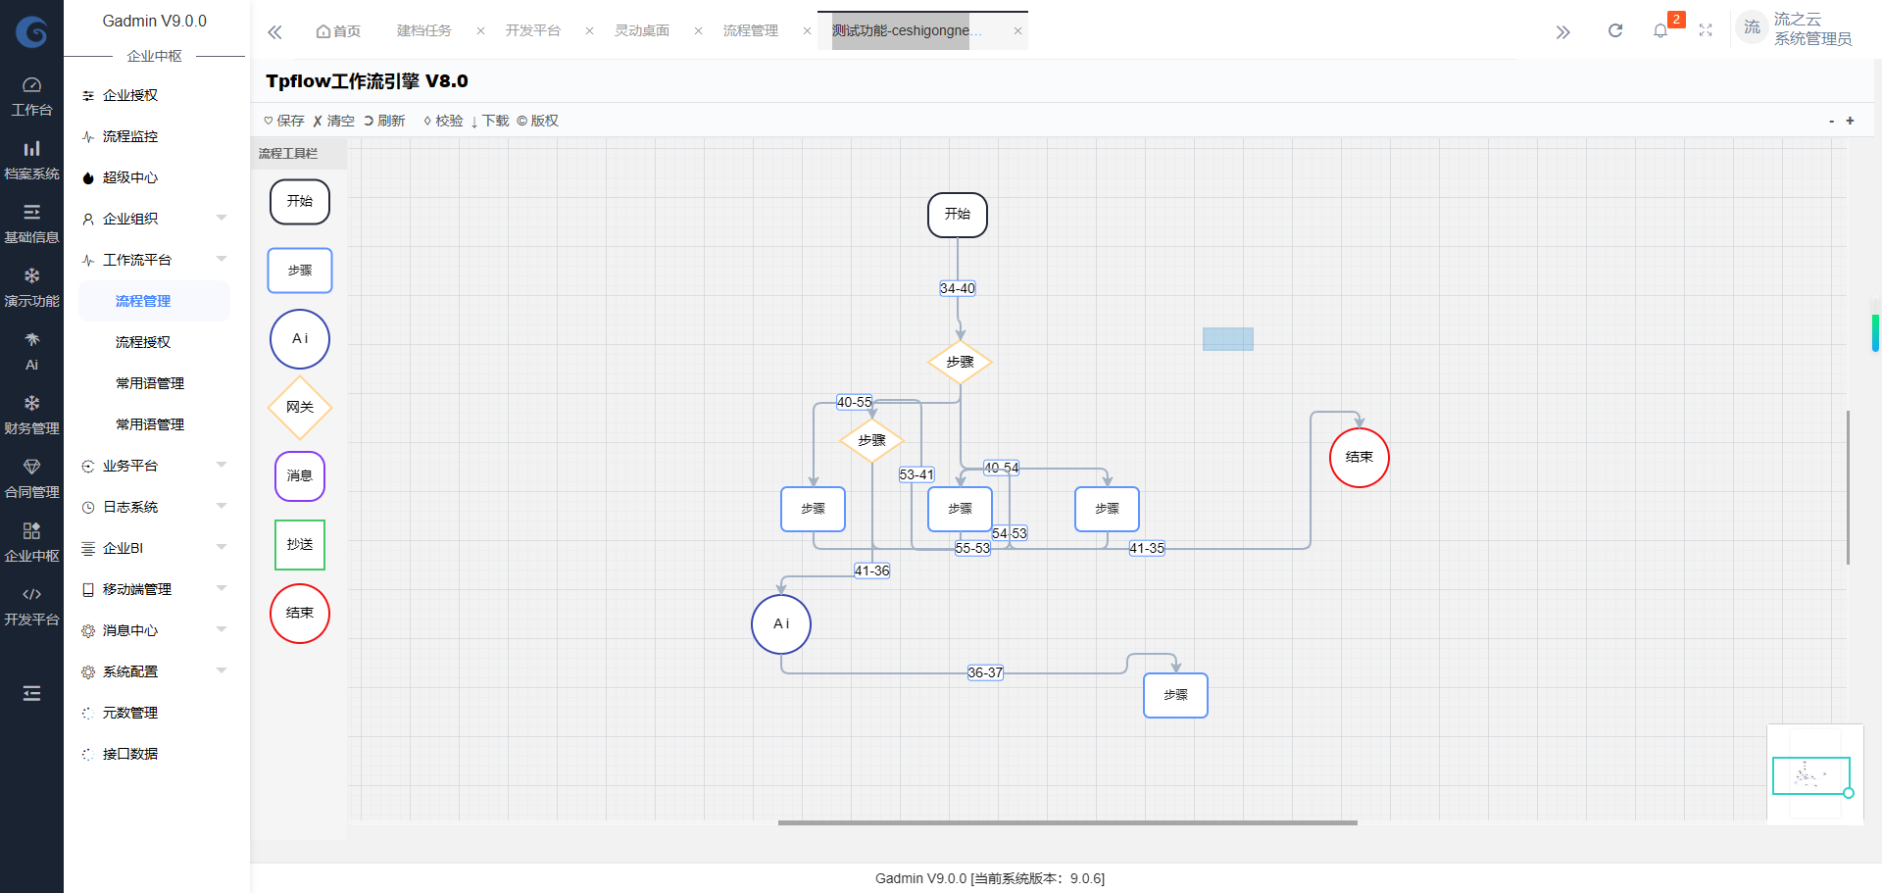Viewport: 1882px width, 893px height.
Task: Close the 测试功能-ceshigongne tab
Action: tap(1017, 31)
